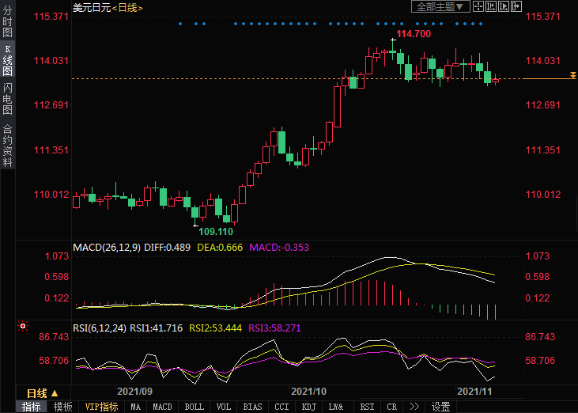This screenshot has height=413, width=578.
Task: Open the 设置 settings button
Action: click(440, 407)
